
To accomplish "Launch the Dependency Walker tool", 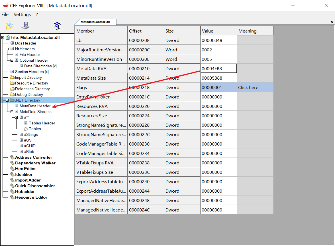I will click(35, 163).
